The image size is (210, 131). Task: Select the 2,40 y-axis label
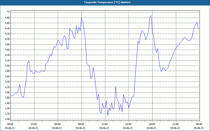8,82
